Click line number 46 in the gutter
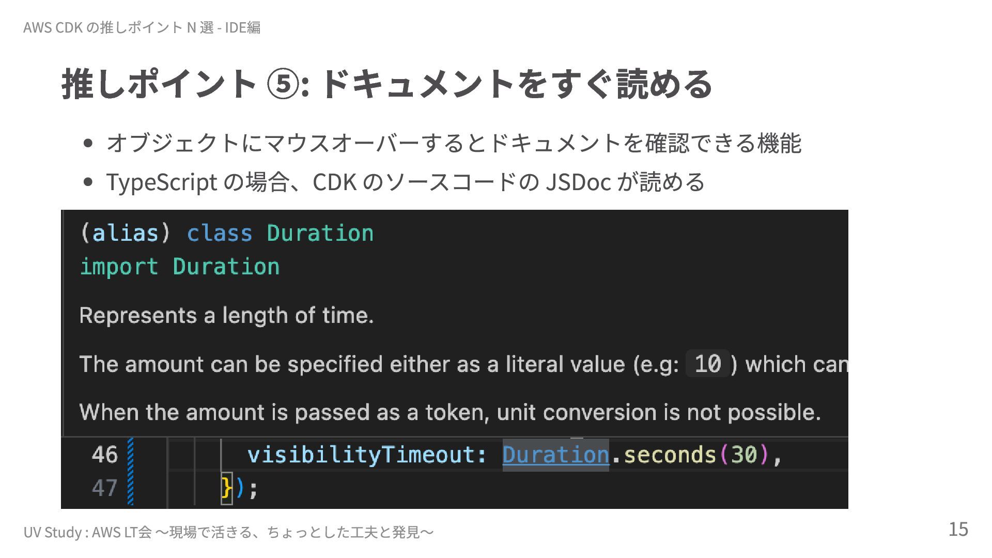The image size is (992, 558). (104, 455)
